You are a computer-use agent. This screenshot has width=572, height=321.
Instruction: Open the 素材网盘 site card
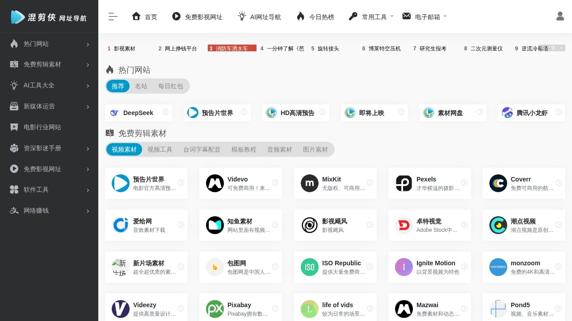tap(453, 113)
